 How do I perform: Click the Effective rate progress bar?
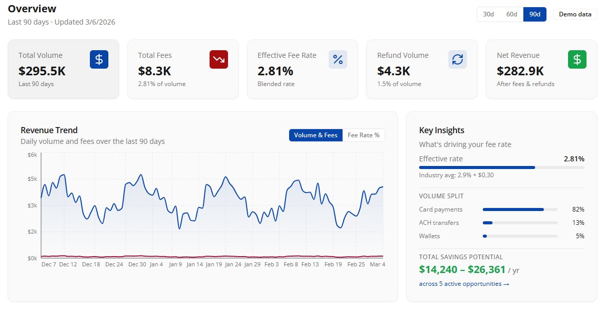(x=501, y=168)
